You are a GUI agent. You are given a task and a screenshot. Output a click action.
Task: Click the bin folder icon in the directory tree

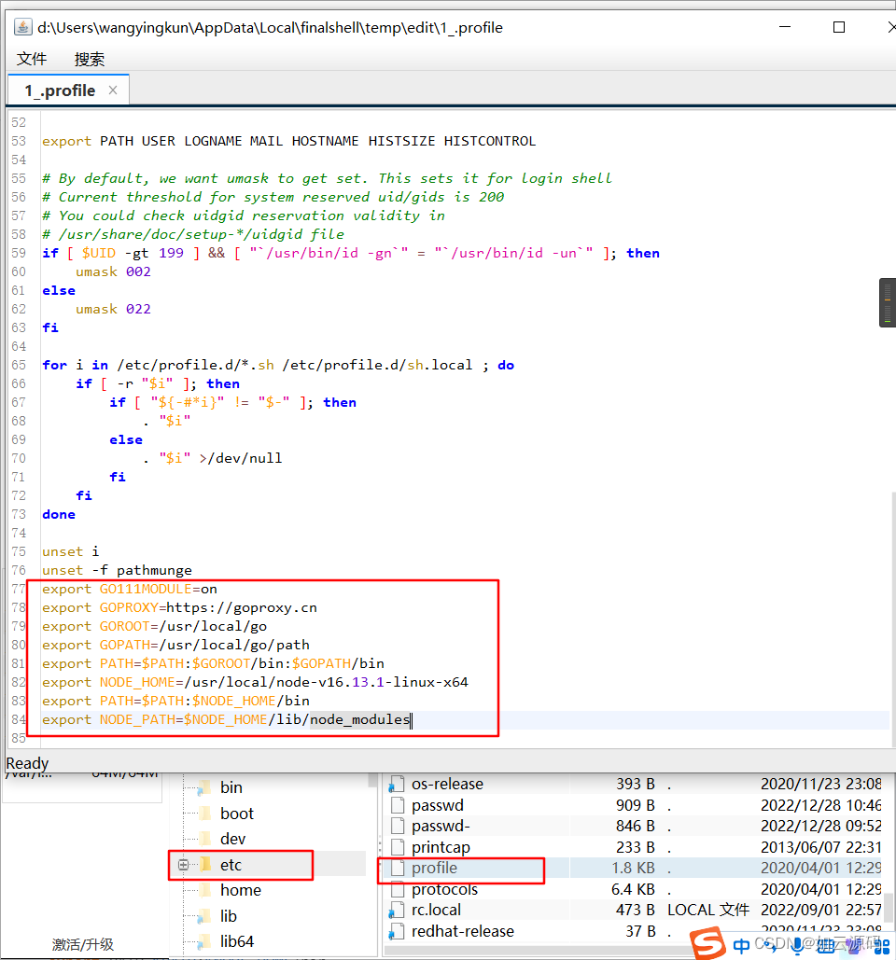tap(203, 786)
